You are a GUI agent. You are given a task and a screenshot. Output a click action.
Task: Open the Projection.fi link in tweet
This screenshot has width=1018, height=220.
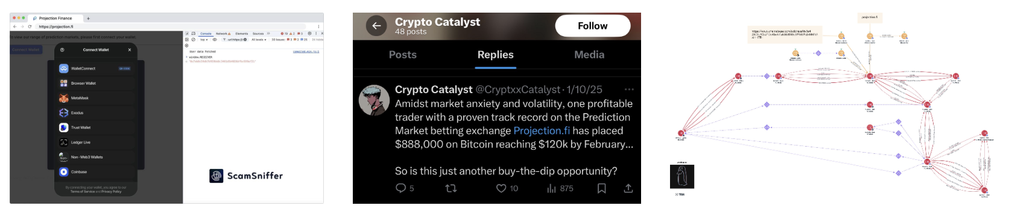542,130
